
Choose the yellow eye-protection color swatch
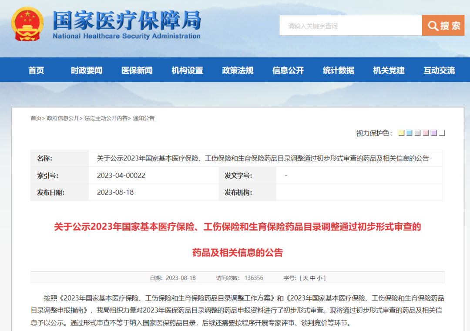pyautogui.click(x=401, y=133)
